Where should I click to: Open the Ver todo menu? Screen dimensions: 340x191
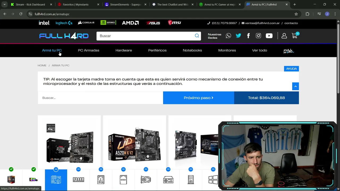[260, 50]
